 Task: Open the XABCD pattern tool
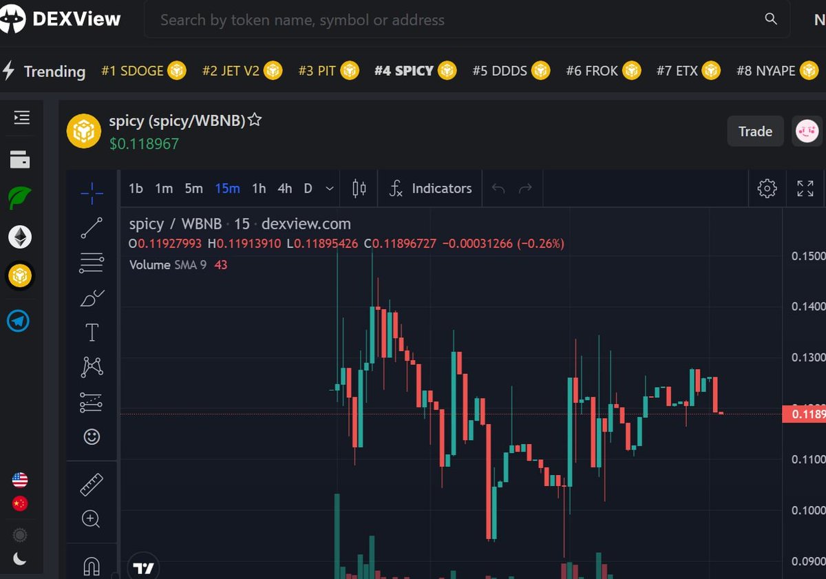tap(92, 367)
